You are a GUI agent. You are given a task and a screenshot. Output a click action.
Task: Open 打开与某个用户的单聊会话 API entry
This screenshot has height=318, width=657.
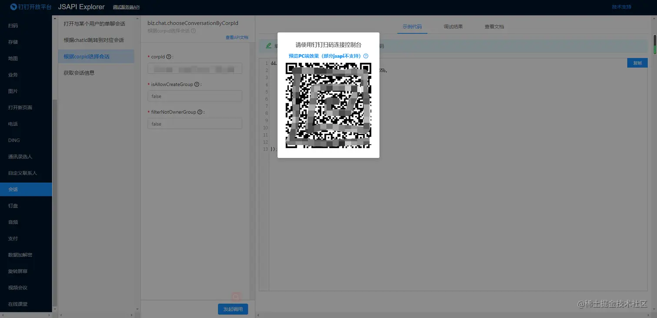[96, 23]
